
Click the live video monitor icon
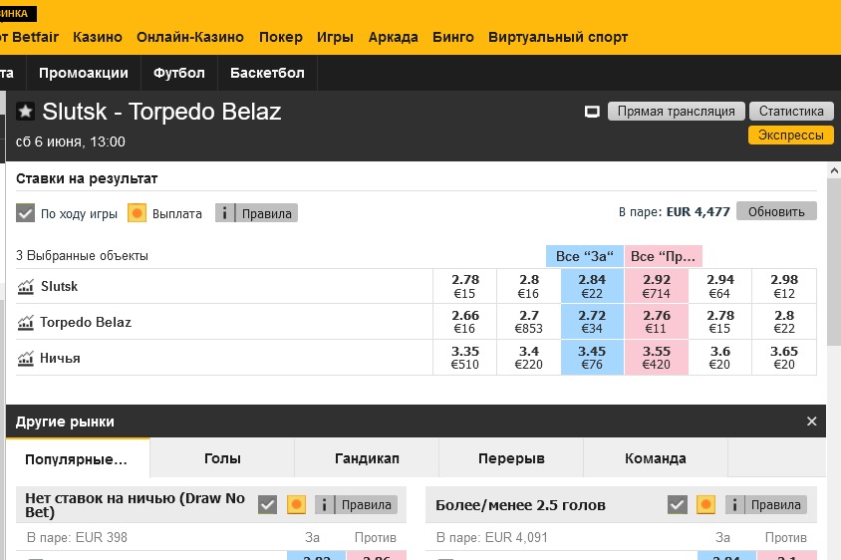pyautogui.click(x=592, y=112)
